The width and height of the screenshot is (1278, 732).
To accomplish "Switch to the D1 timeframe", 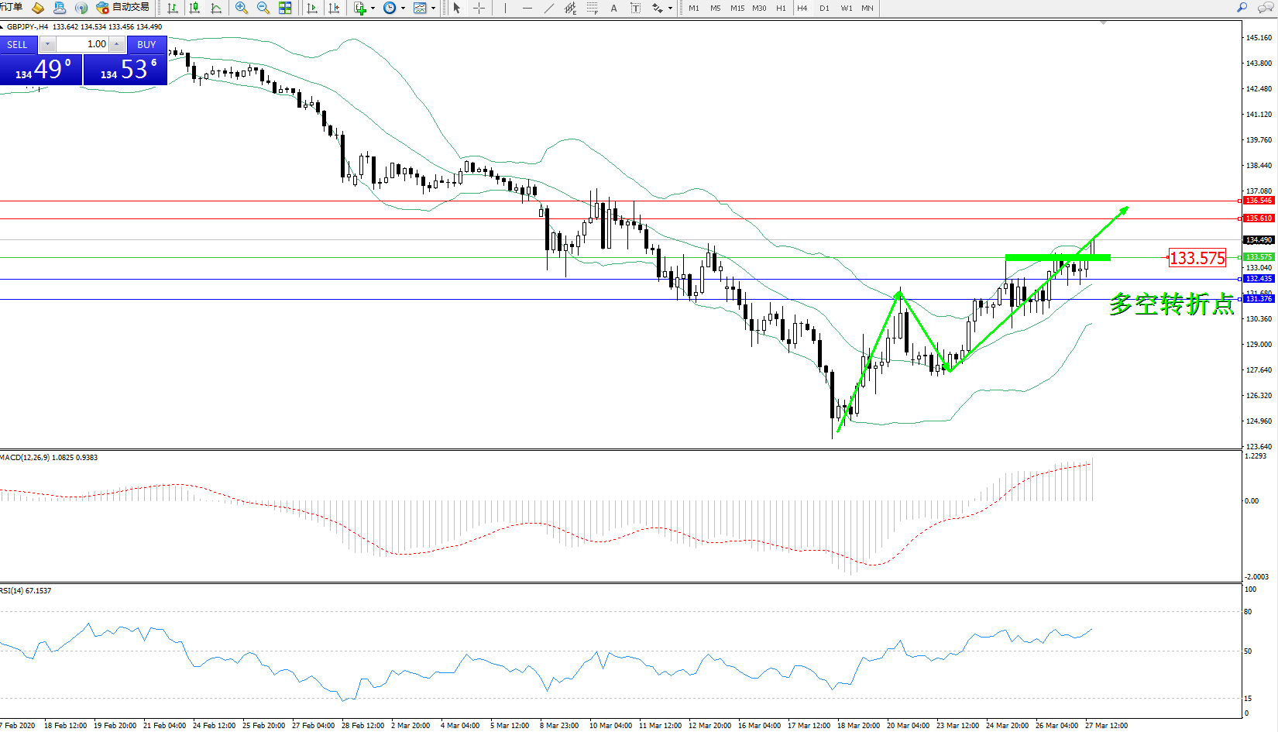I will 824,8.
